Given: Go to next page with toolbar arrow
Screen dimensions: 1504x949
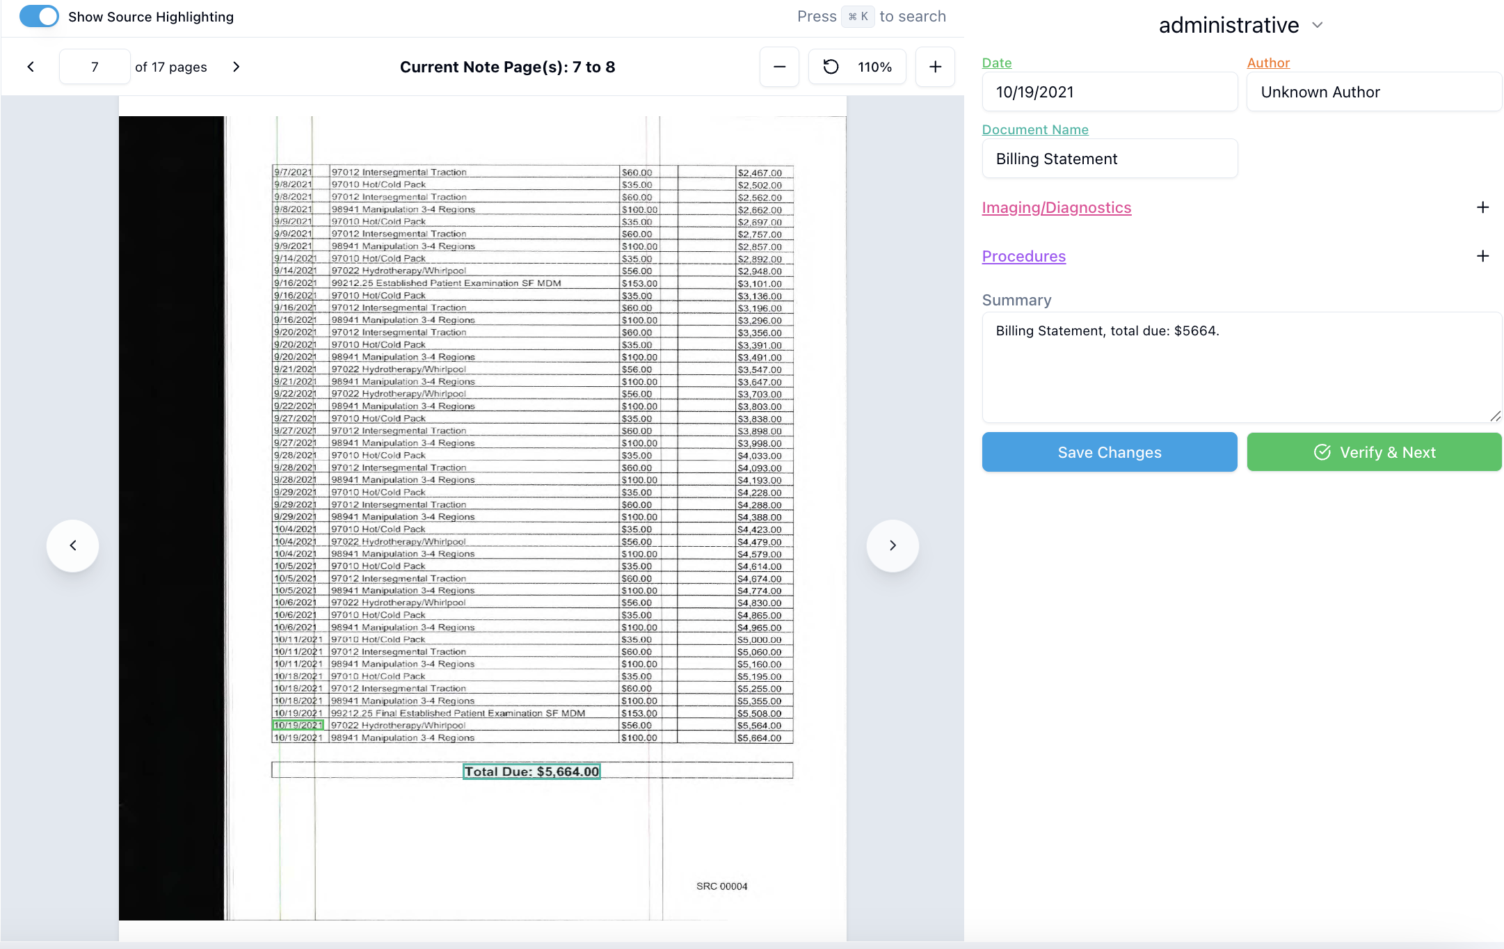Looking at the screenshot, I should 237,67.
